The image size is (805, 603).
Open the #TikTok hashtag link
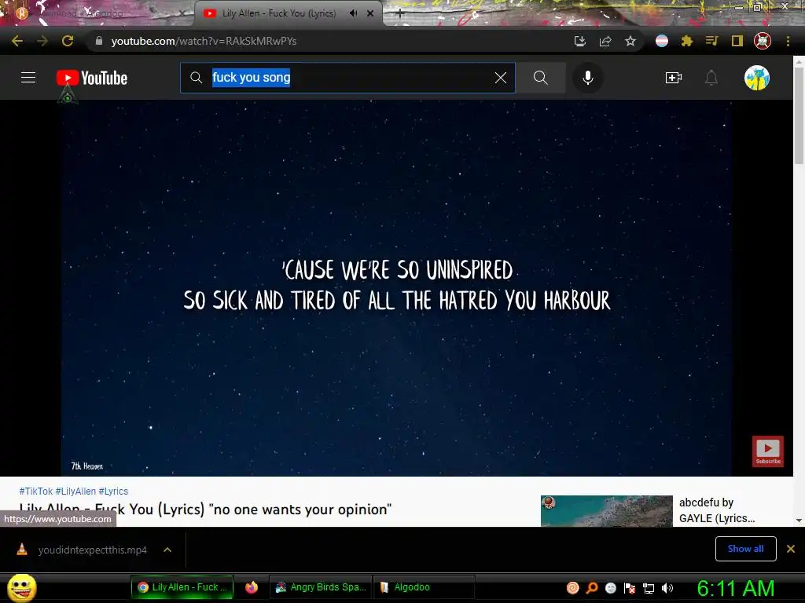tap(36, 492)
